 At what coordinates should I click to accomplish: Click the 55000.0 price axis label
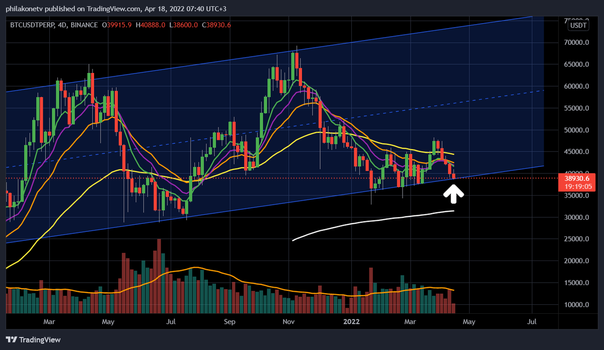576,108
